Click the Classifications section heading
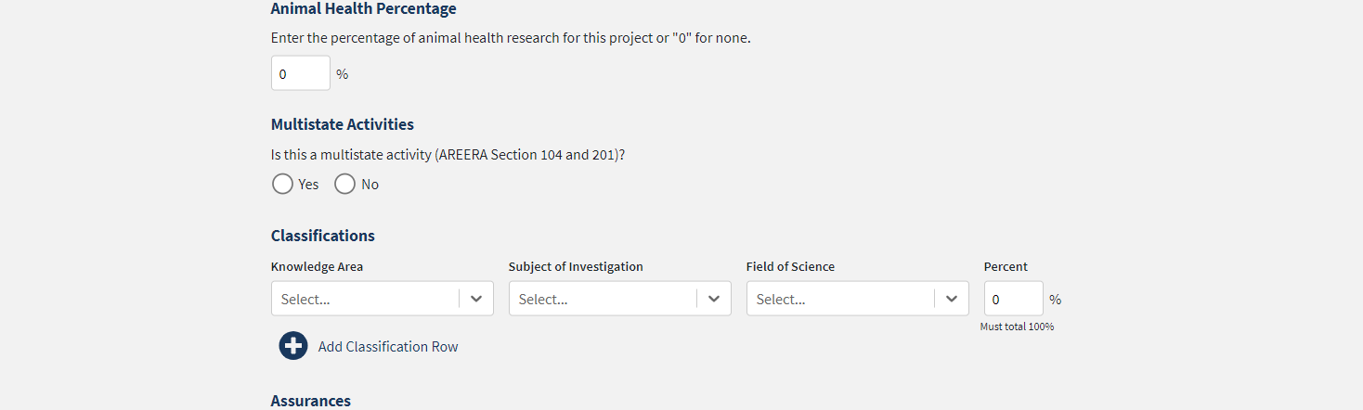Image resolution: width=1363 pixels, height=410 pixels. 322,236
